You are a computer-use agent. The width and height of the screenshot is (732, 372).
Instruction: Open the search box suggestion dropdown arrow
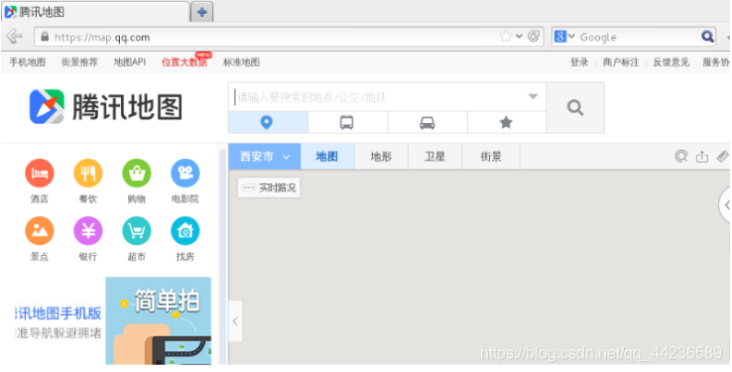click(533, 96)
